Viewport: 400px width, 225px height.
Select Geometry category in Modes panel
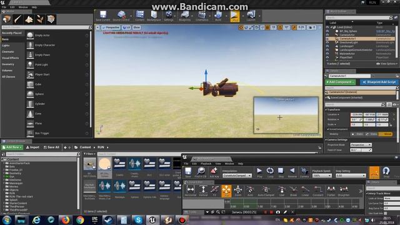point(8,64)
